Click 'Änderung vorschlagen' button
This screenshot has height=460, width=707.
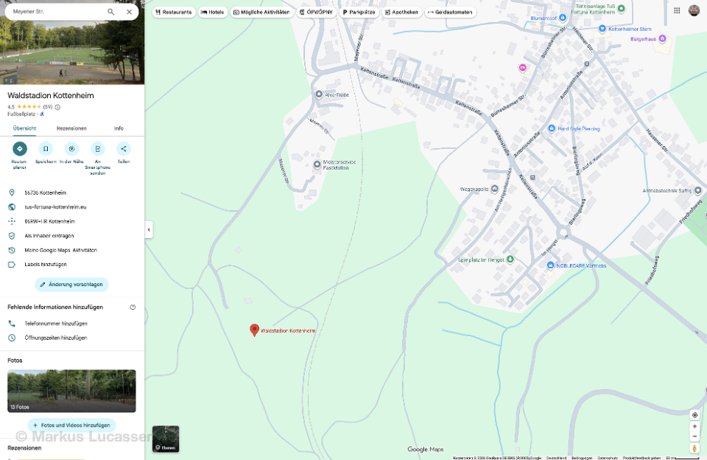(71, 285)
